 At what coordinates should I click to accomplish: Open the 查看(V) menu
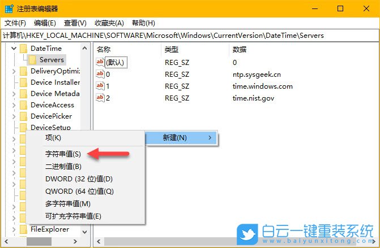click(x=75, y=23)
